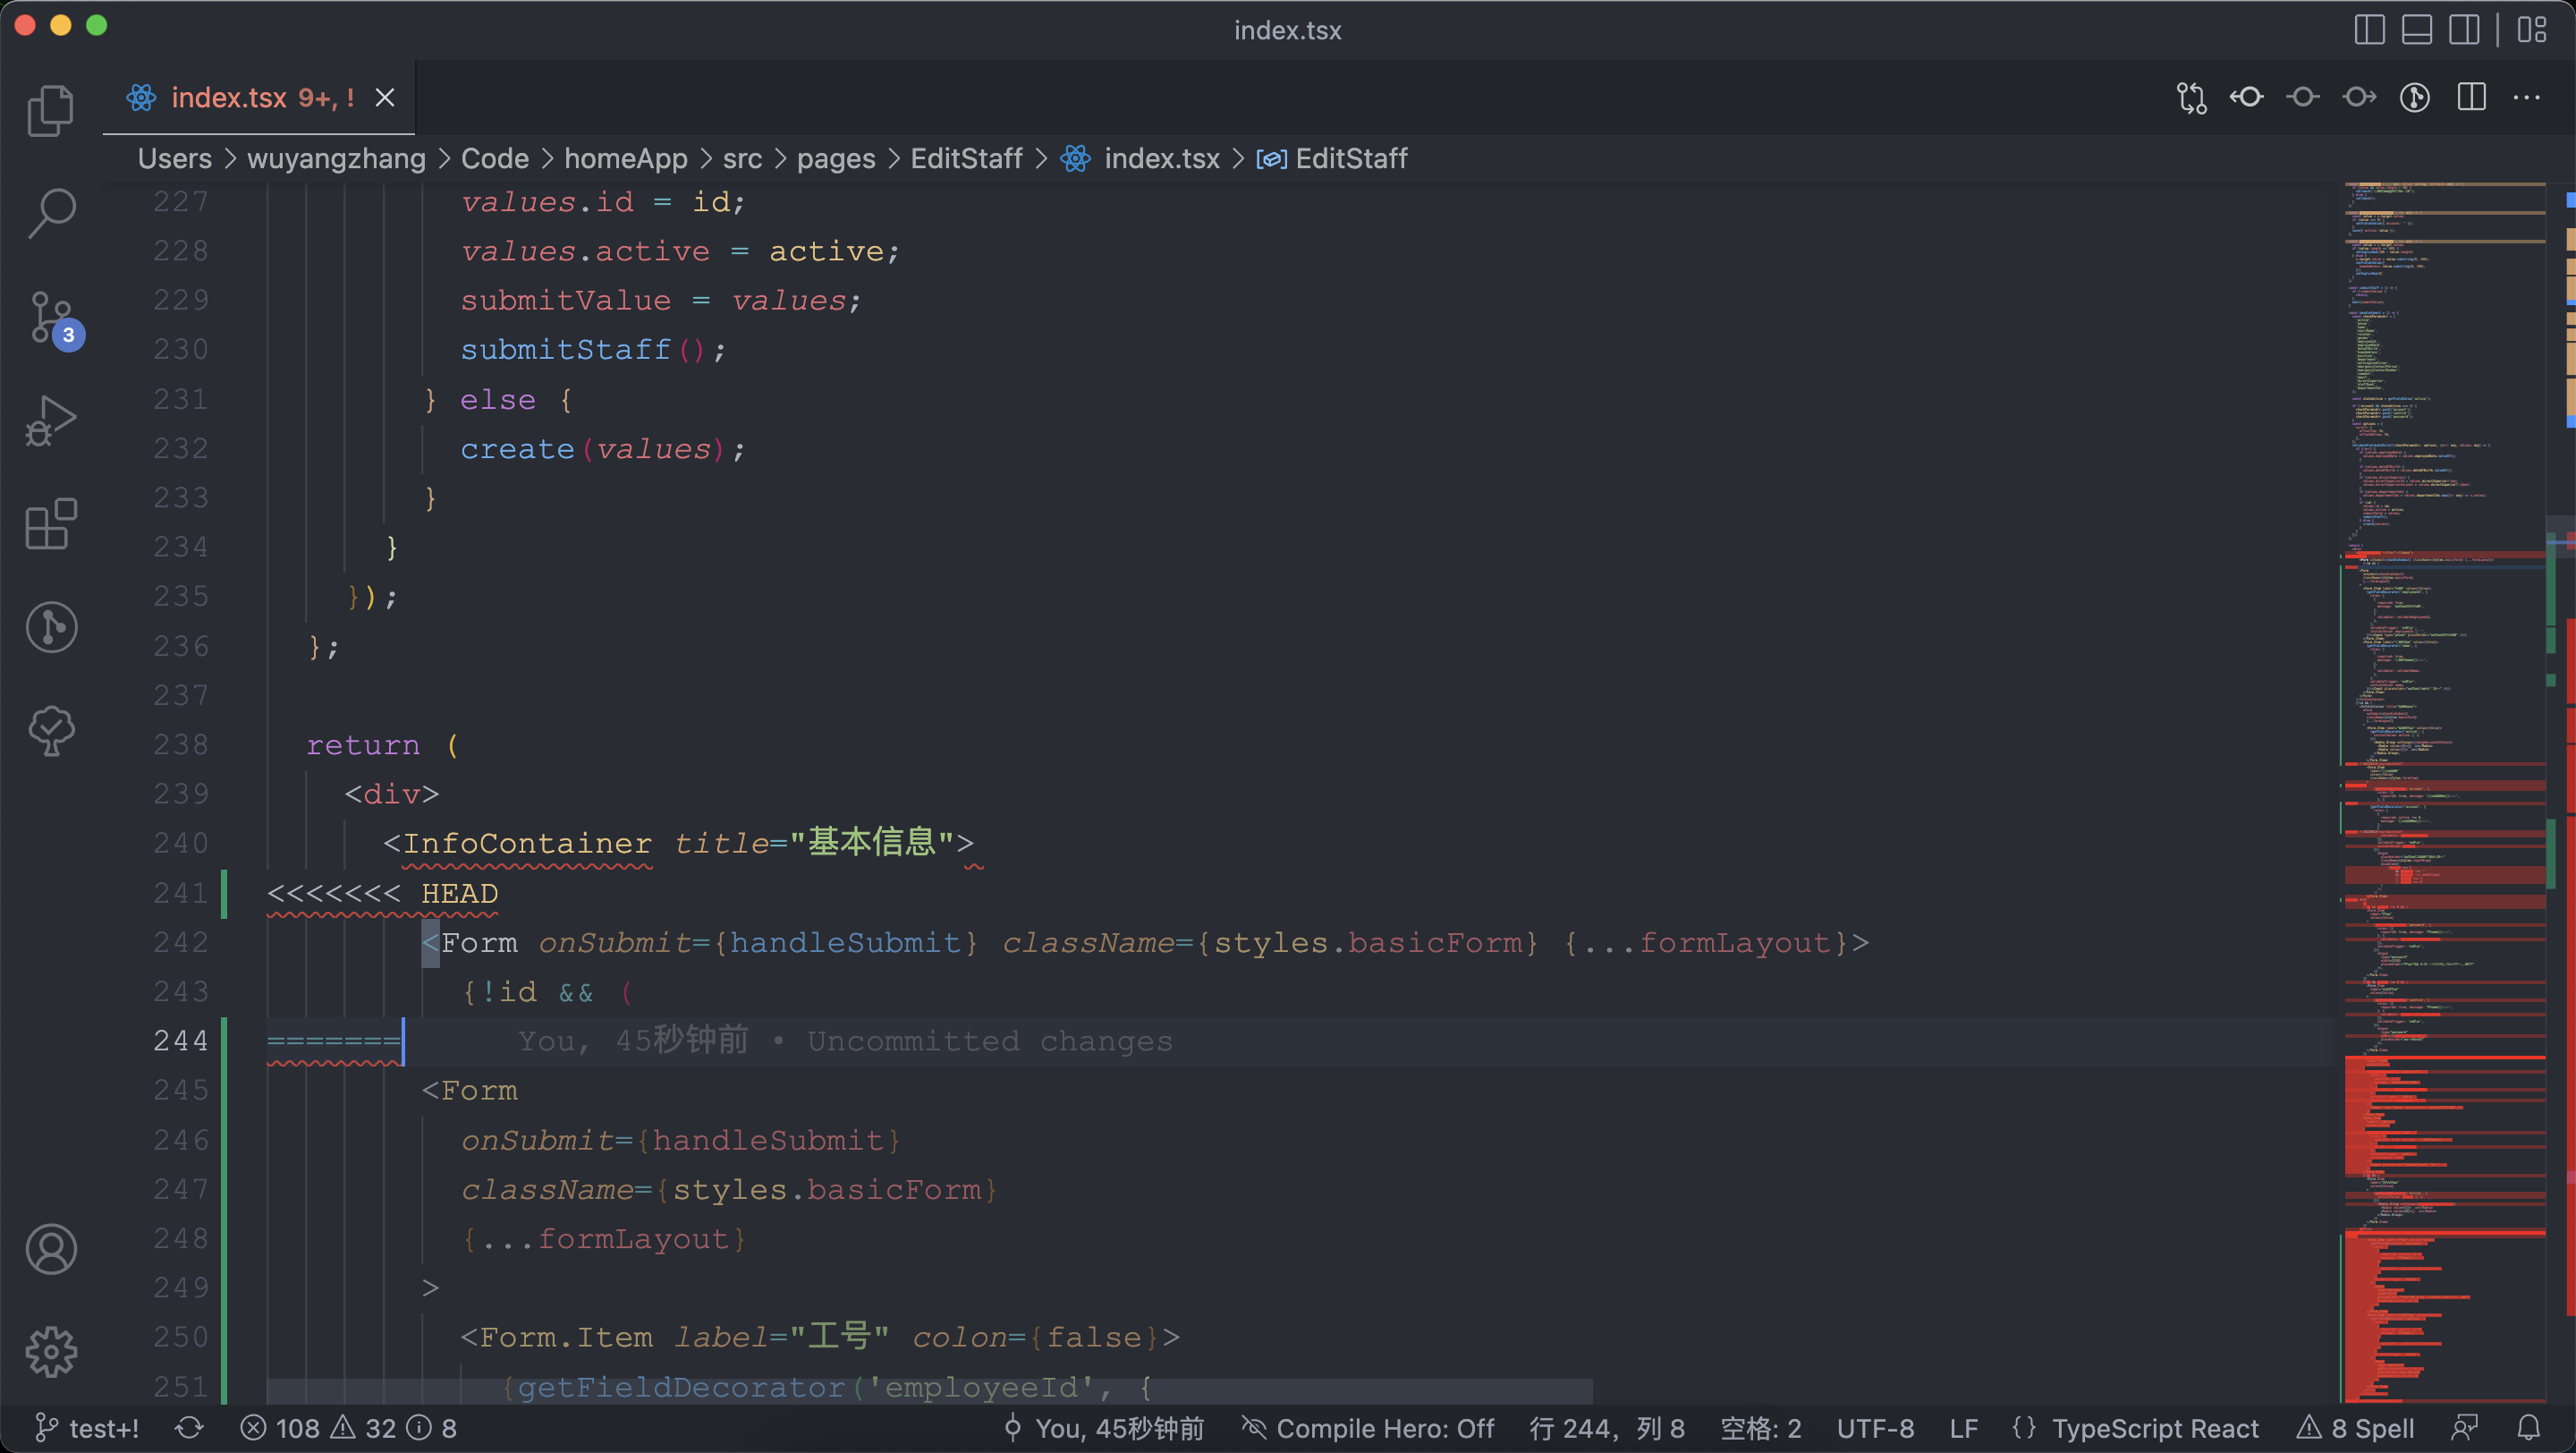This screenshot has height=1453, width=2576.
Task: Toggle the secondary side bar layout control
Action: (x=2465, y=29)
